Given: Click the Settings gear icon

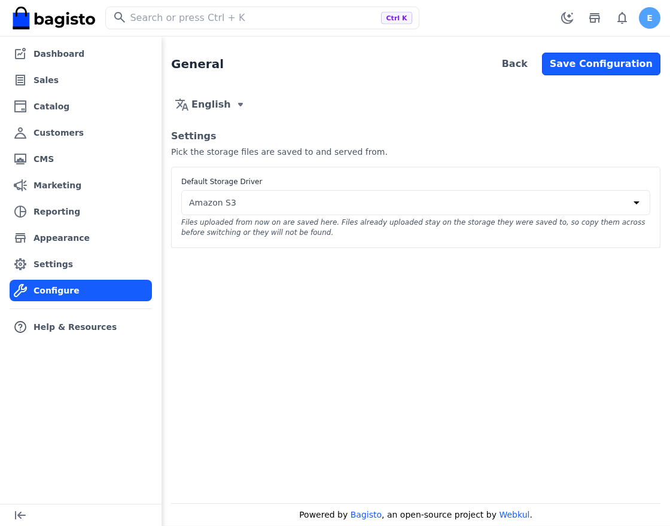Looking at the screenshot, I should click(x=20, y=264).
